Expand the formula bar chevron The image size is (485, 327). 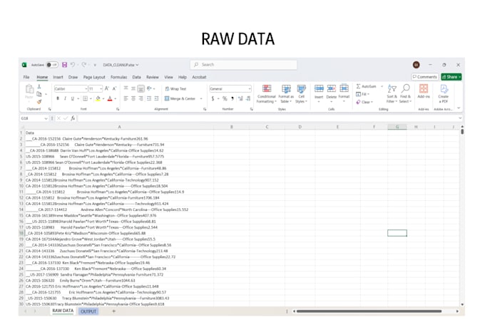point(459,118)
